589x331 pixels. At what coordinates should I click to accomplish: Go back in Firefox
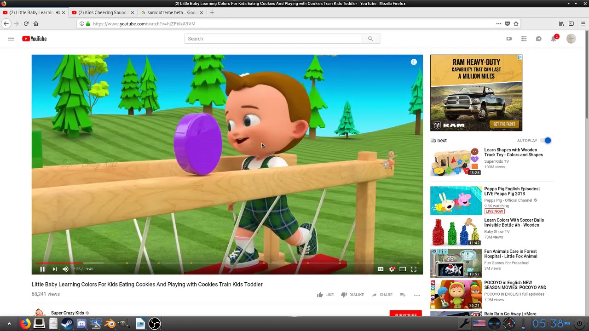[6, 23]
